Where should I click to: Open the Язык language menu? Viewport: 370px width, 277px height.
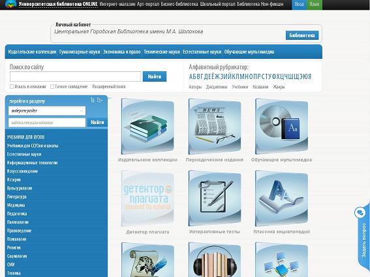coord(315,5)
